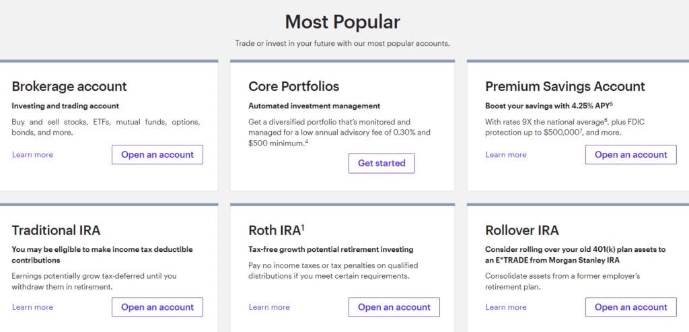Click the Brokerage account card heading
The width and height of the screenshot is (689, 332).
69,86
